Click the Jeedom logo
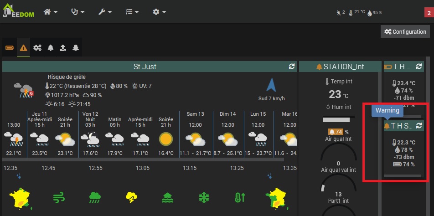 pos(18,10)
